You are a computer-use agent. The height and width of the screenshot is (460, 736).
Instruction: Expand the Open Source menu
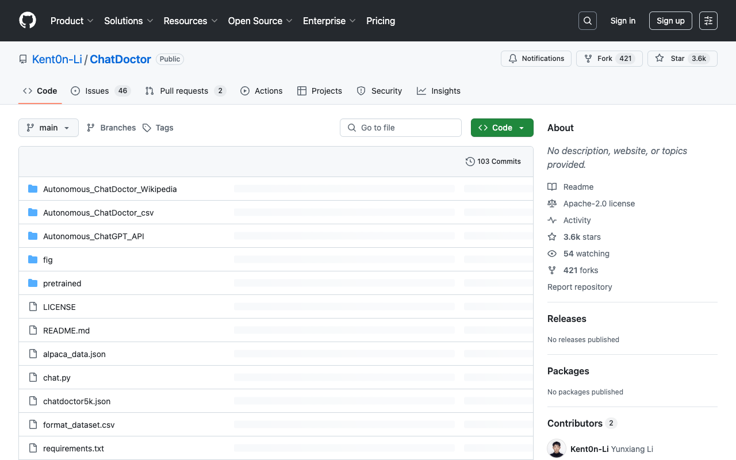point(260,21)
